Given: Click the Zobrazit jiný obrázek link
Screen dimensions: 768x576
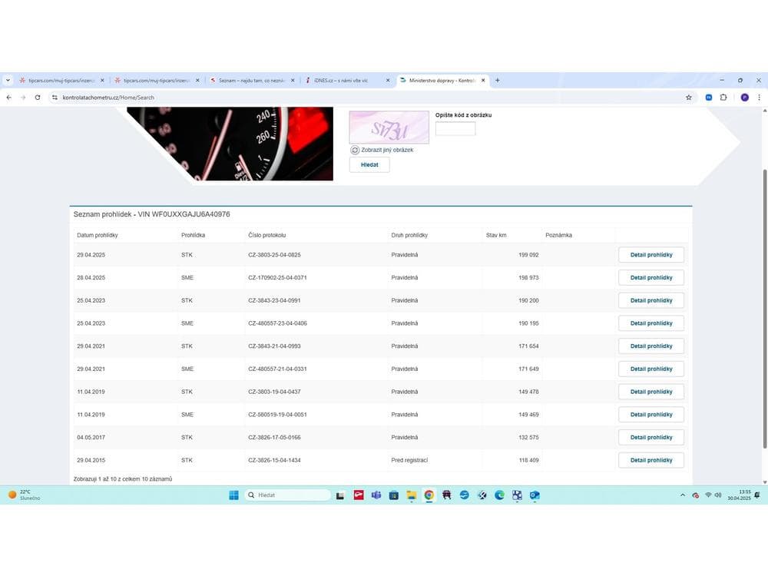Looking at the screenshot, I should (x=387, y=150).
